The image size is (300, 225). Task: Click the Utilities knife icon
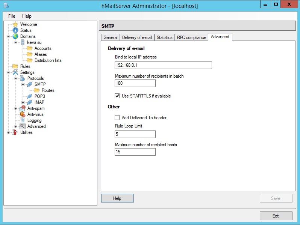click(x=15, y=132)
